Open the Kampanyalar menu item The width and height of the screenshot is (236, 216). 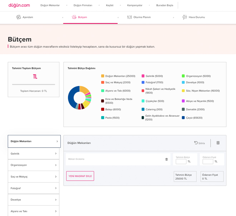coord(134,5)
